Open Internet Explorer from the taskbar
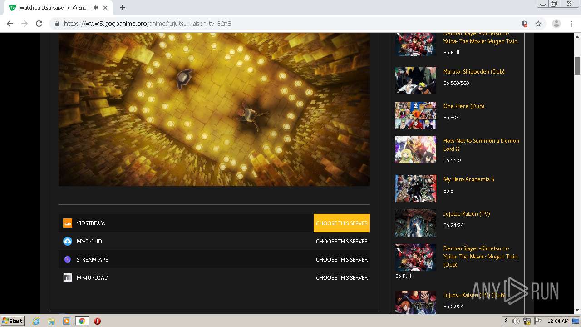Screen dimensions: 581x327 36,321
